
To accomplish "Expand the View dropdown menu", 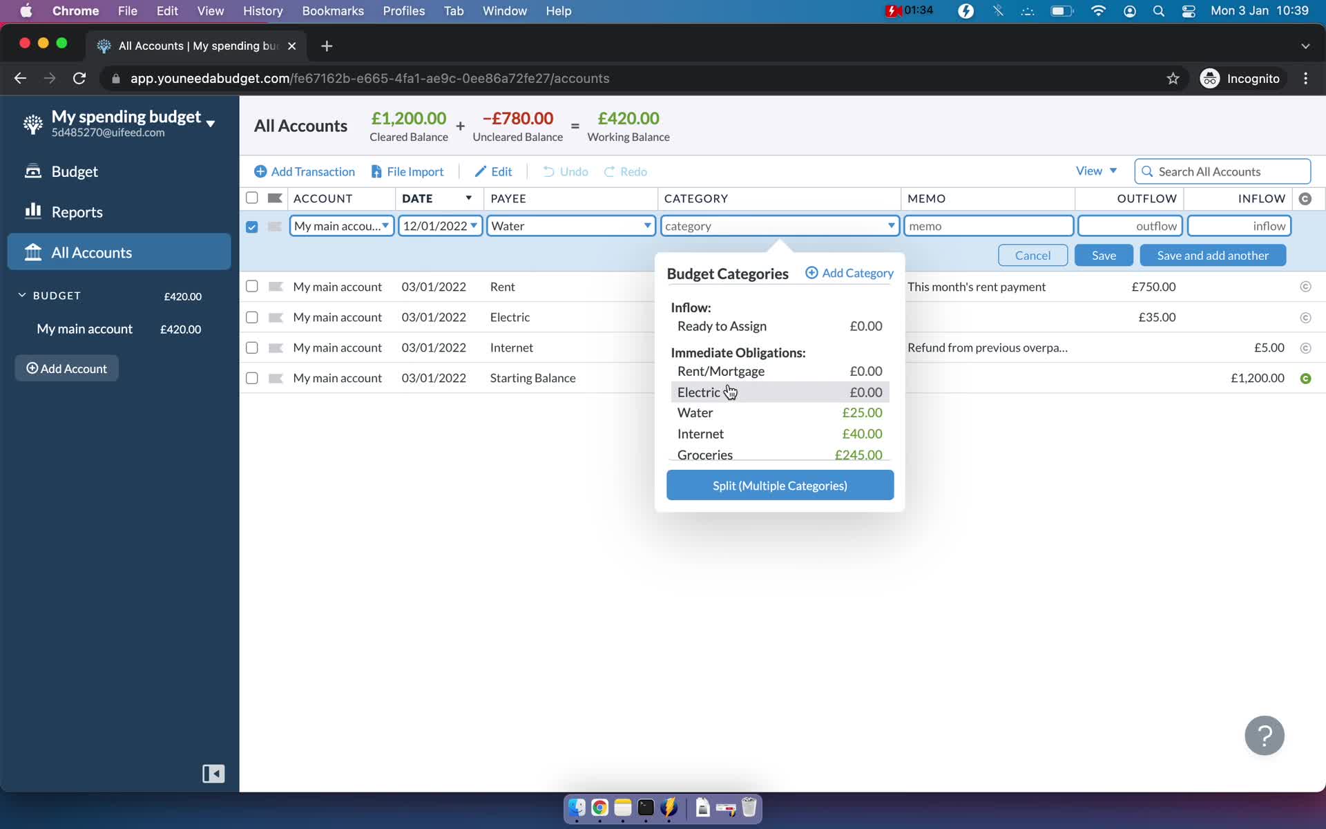I will point(1095,171).
